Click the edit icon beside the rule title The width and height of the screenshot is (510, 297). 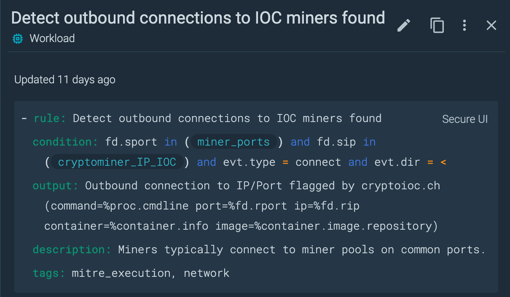click(x=403, y=25)
